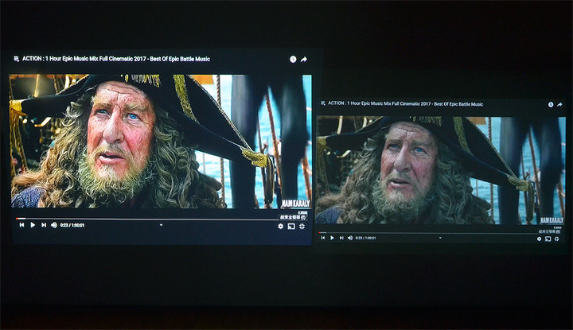Click the Share arrow in right player
The image size is (573, 330).
559,104
